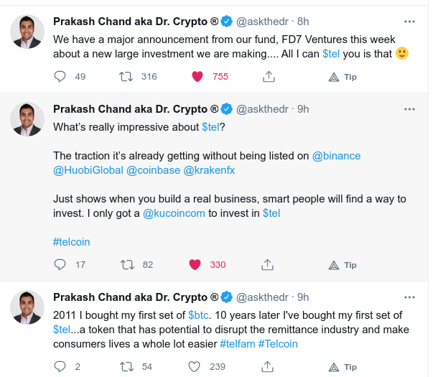The height and width of the screenshot is (377, 443).
Task: Open the #telcoin hashtag link
Action: [72, 242]
